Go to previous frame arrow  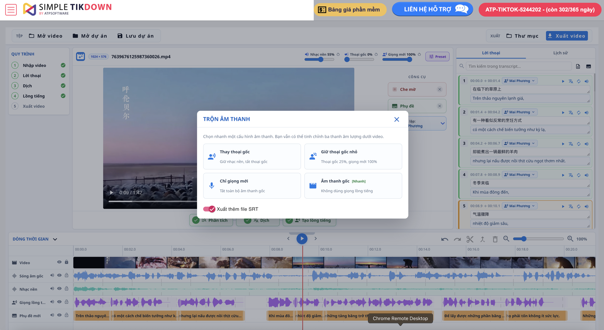288,238
